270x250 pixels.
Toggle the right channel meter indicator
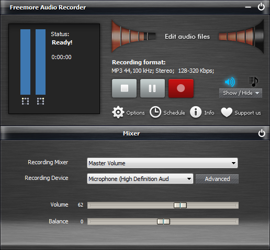(40, 101)
